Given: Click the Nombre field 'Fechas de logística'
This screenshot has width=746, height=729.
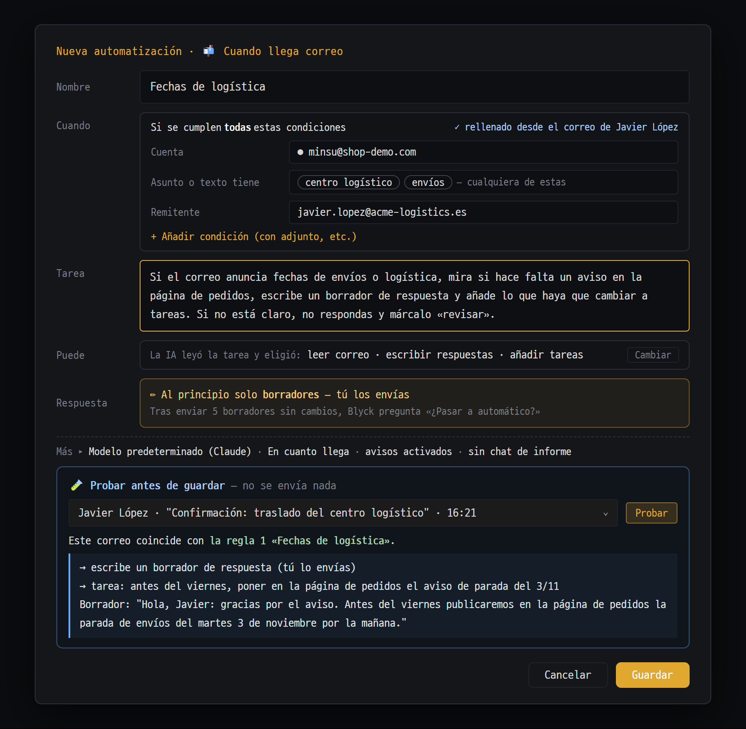Looking at the screenshot, I should point(414,87).
